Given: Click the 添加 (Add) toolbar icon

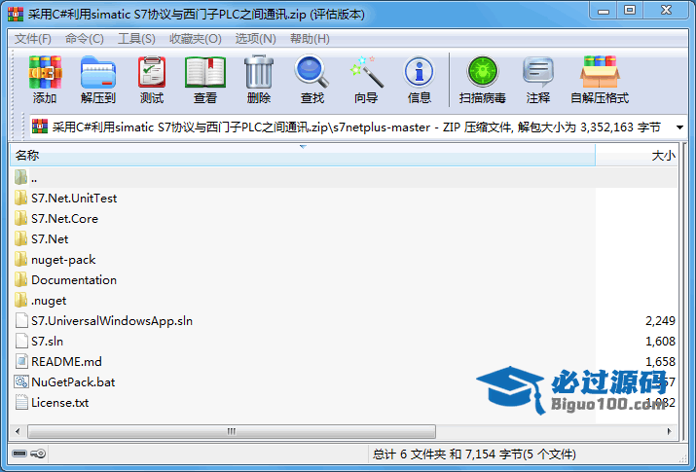Looking at the screenshot, I should coord(45,72).
